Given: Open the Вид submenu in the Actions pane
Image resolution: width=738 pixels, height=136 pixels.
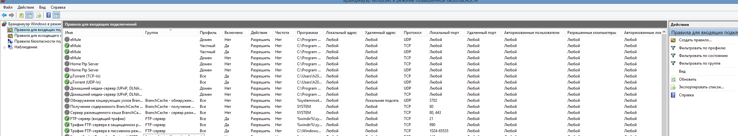Looking at the screenshot, I should [682, 71].
